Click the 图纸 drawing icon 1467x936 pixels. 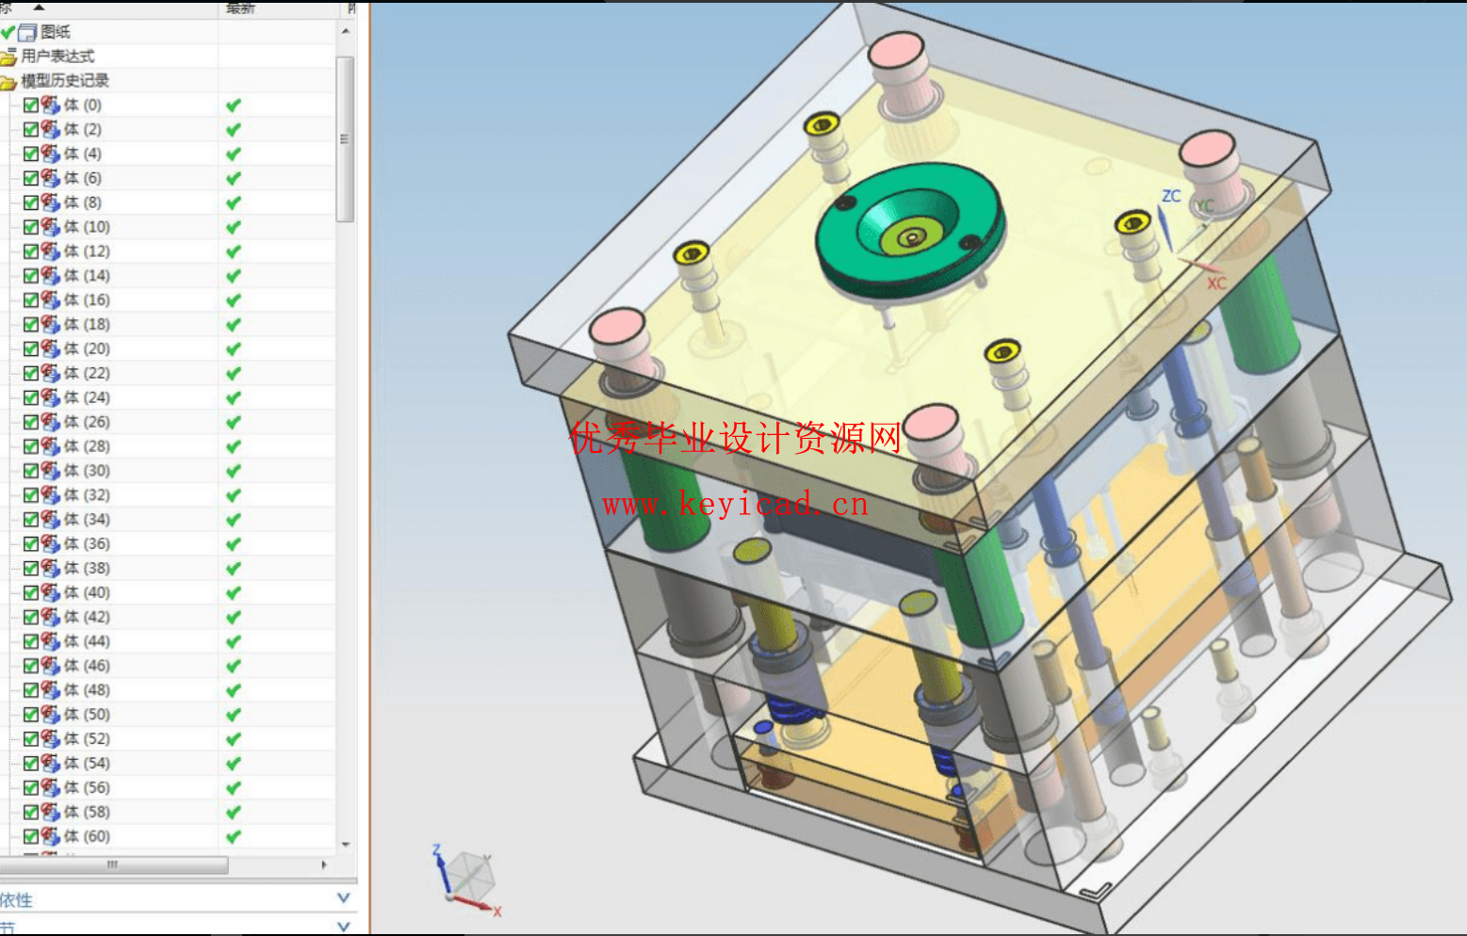pos(26,31)
